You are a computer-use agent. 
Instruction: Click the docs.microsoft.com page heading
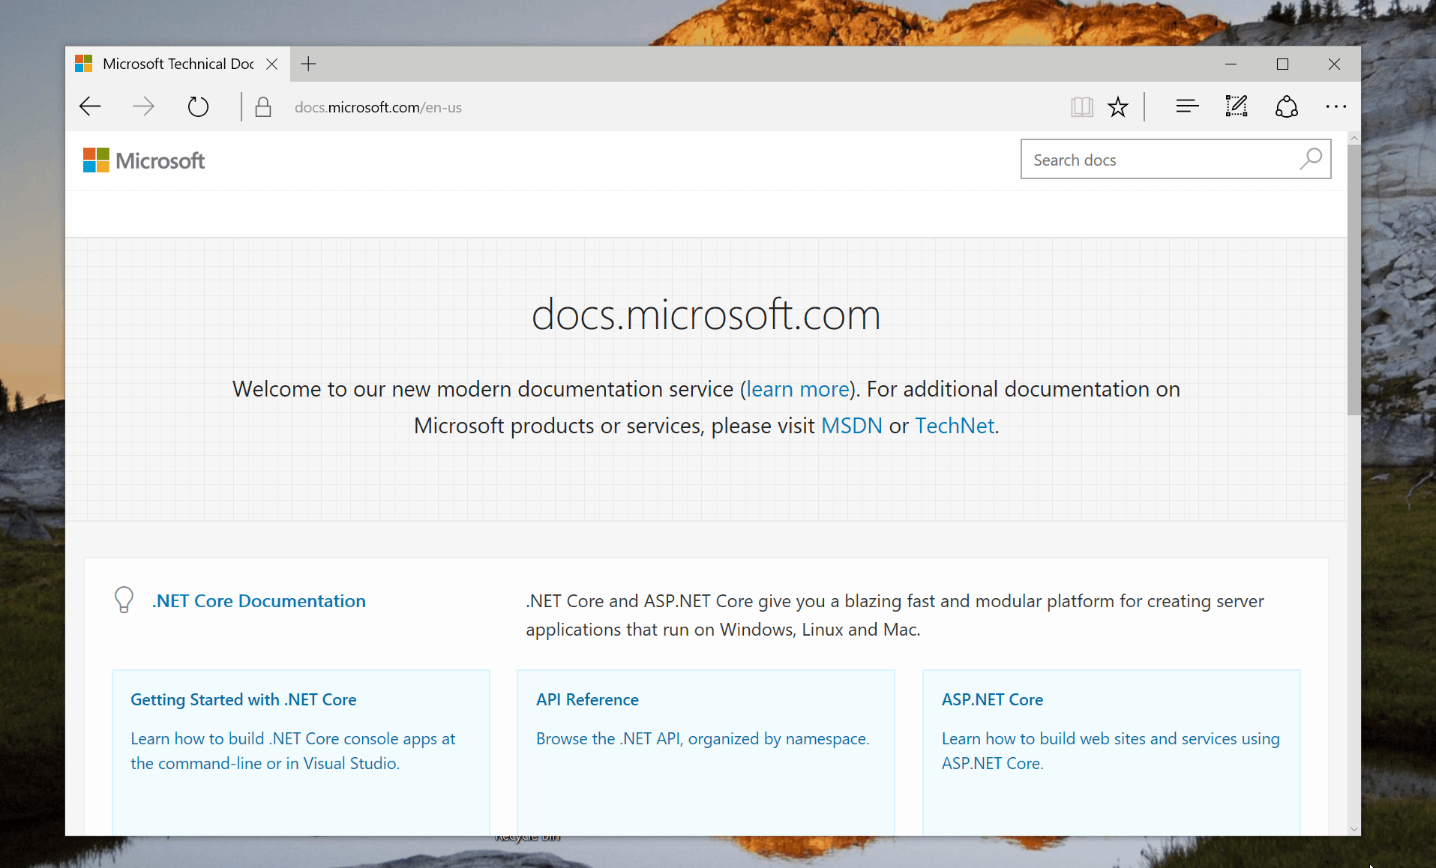tap(706, 314)
